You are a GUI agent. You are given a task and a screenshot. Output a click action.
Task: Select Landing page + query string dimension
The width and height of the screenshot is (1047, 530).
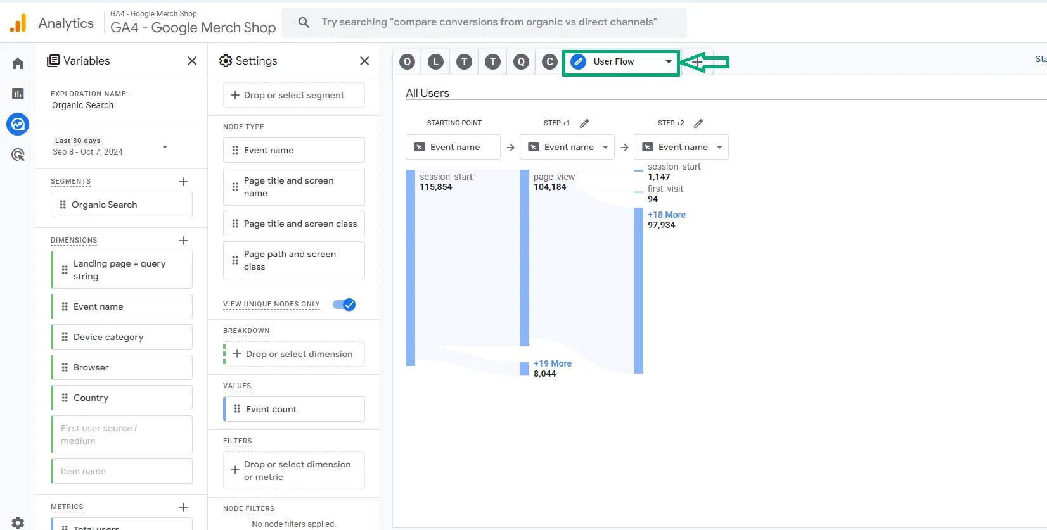pos(122,270)
